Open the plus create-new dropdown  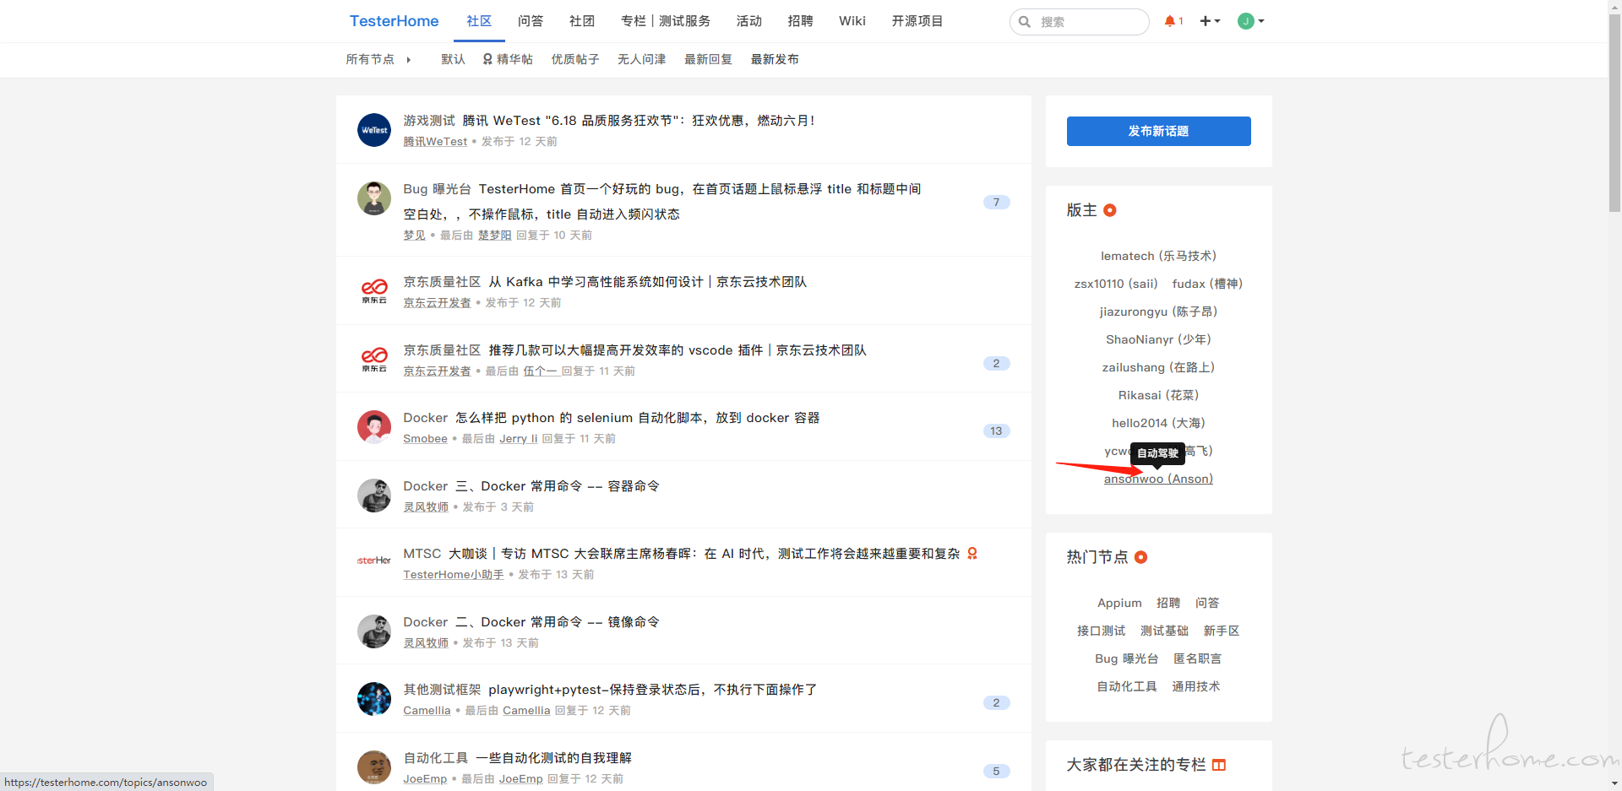[1210, 21]
